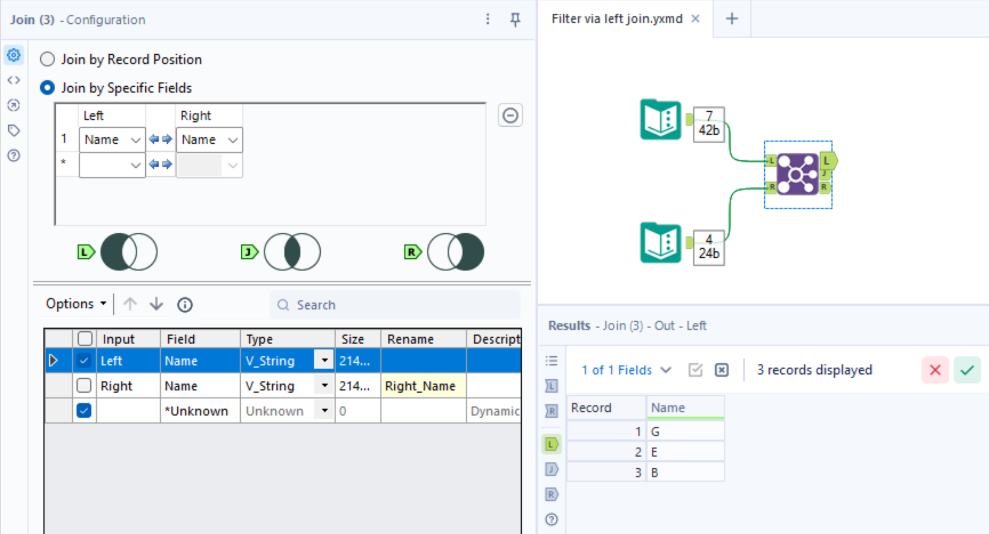Image resolution: width=989 pixels, height=534 pixels.
Task: Click the field Search box
Action: coord(395,304)
